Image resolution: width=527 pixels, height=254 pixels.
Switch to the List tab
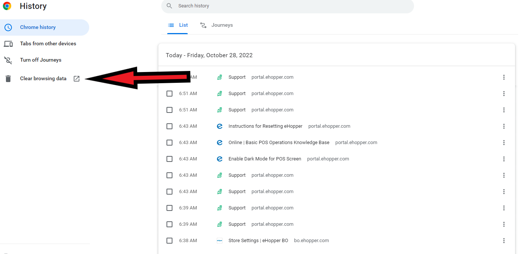pos(178,25)
